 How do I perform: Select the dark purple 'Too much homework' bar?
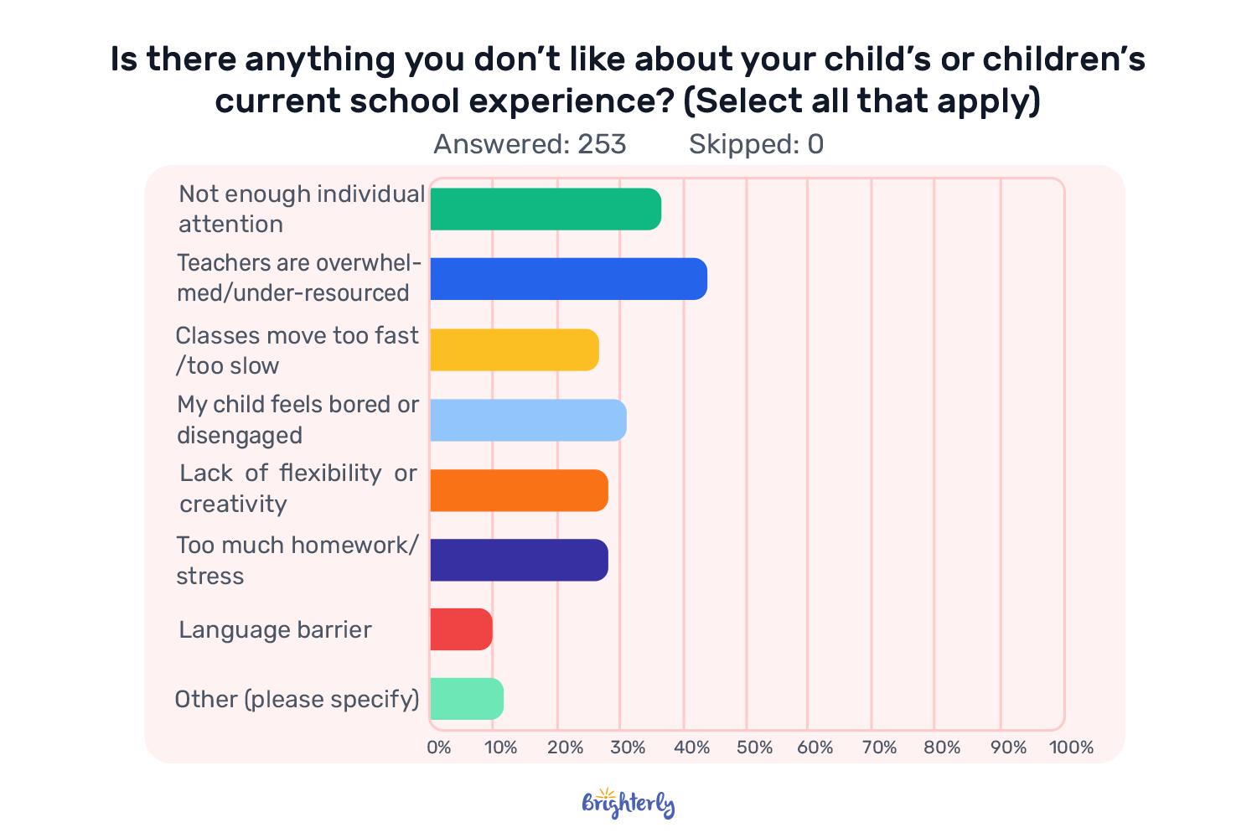point(520,560)
